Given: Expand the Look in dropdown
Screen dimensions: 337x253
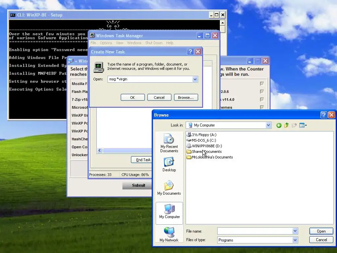Looking at the screenshot, I should (268, 125).
